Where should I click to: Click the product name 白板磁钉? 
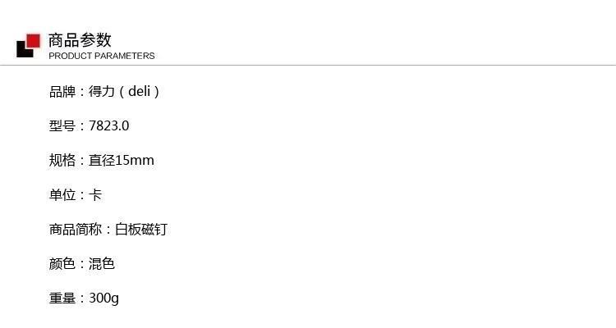pos(141,229)
